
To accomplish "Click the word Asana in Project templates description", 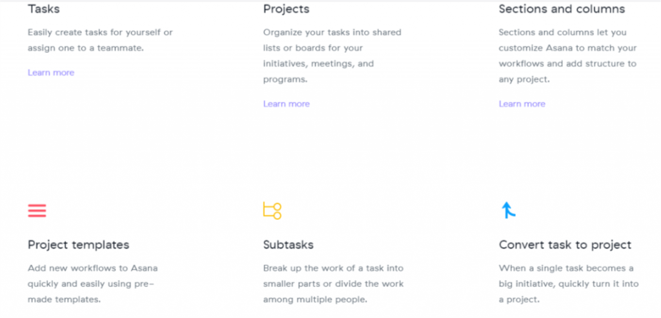I will 144,268.
